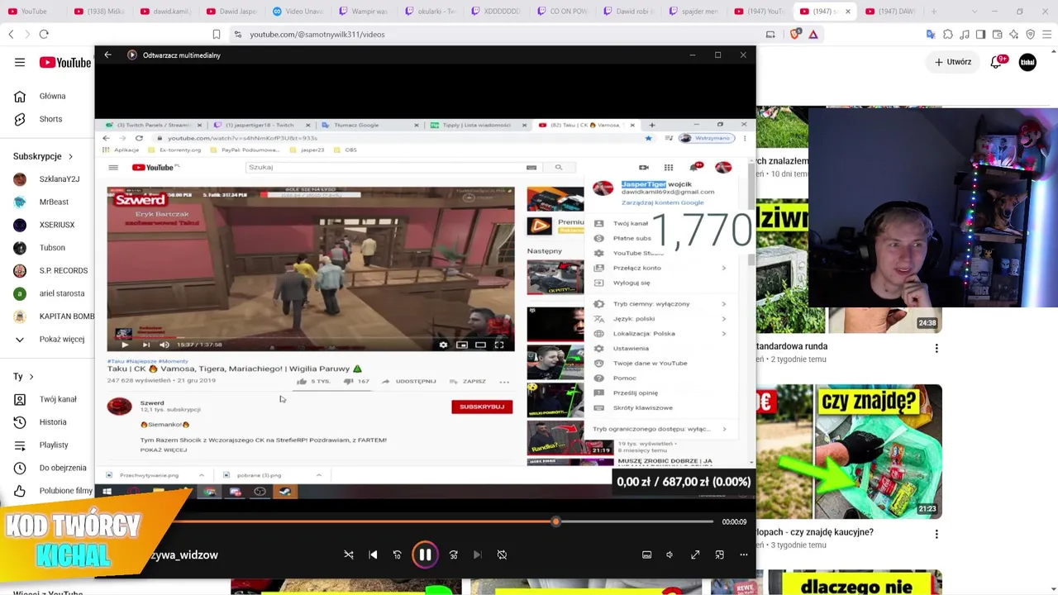Open the Brave Shields panel
This screenshot has width=1058, height=595.
pyautogui.click(x=795, y=35)
